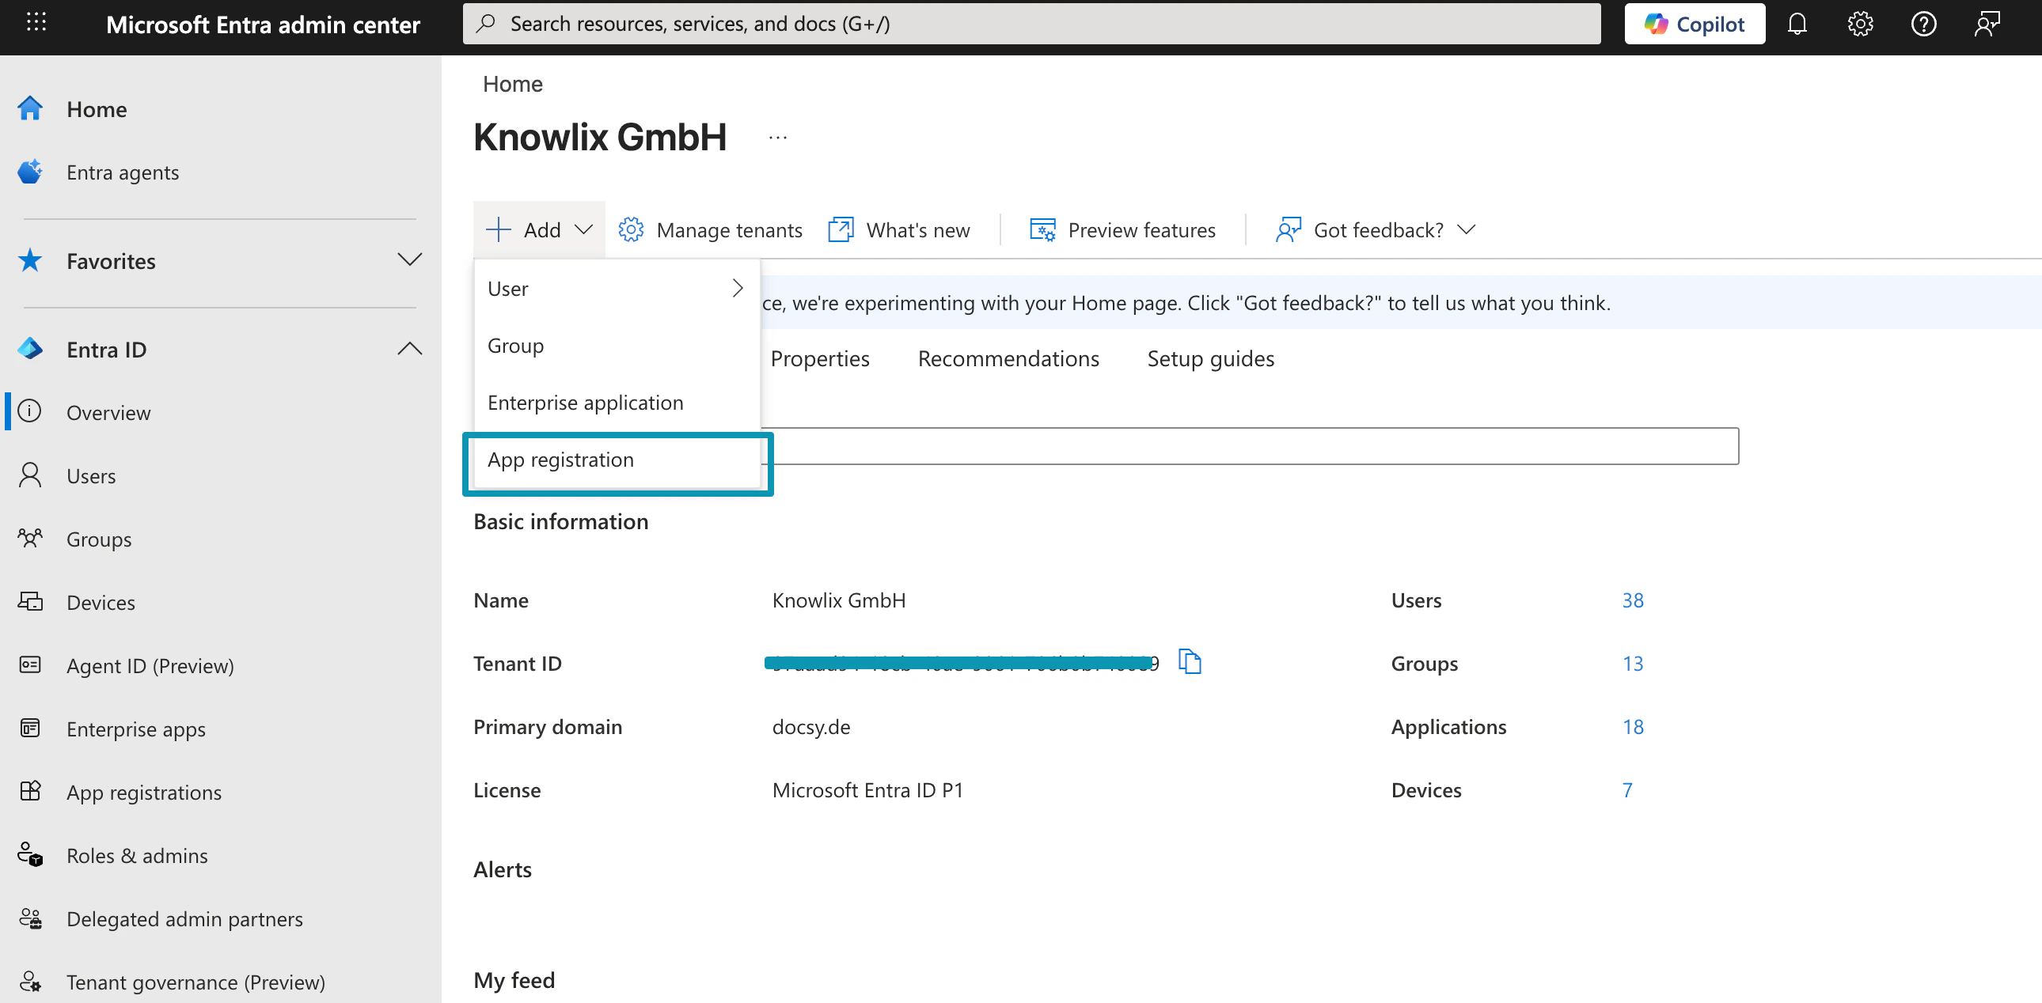Open App registrations from the sidebar
The width and height of the screenshot is (2042, 1003).
(x=143, y=792)
